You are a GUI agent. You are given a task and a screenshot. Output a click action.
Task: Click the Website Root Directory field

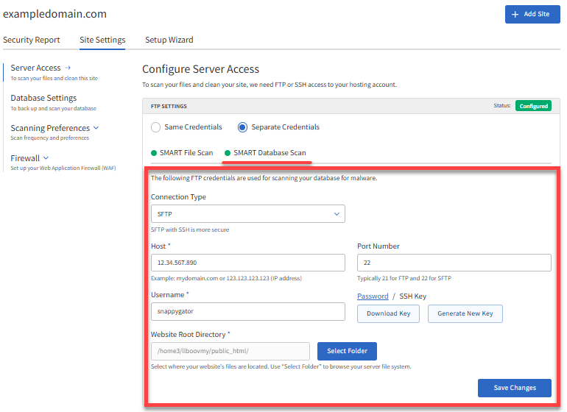[x=230, y=351]
